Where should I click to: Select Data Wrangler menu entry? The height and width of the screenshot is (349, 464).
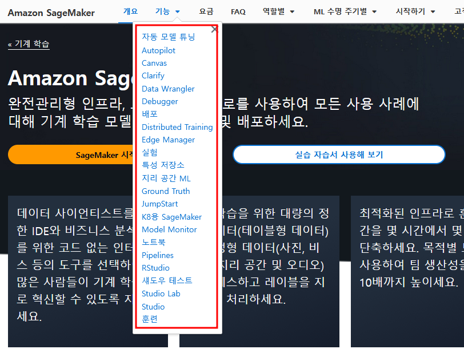pyautogui.click(x=168, y=89)
